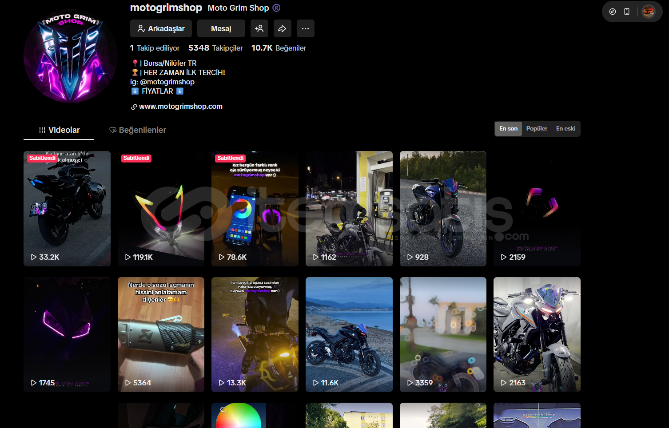Click the Sabitlendi badge on the 33.2K video
The width and height of the screenshot is (669, 428).
coord(43,158)
